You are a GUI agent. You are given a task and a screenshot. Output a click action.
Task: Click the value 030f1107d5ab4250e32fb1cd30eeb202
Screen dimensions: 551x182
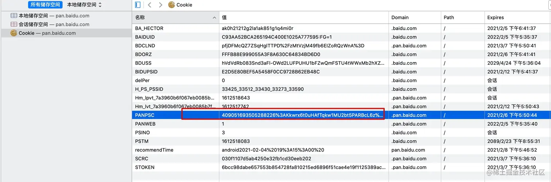pos(266,159)
